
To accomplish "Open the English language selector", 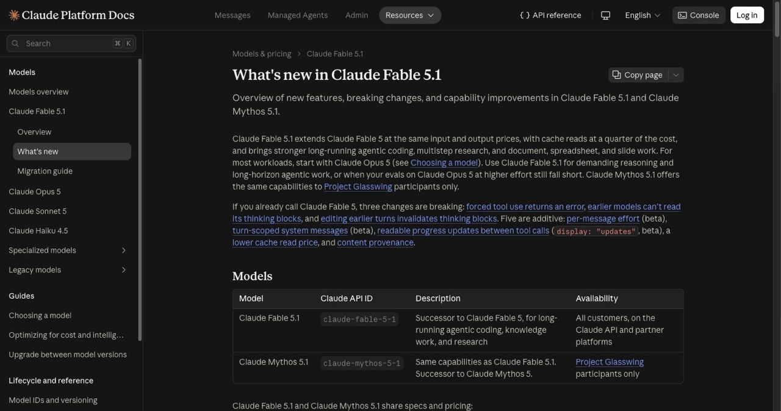I will pyautogui.click(x=642, y=15).
